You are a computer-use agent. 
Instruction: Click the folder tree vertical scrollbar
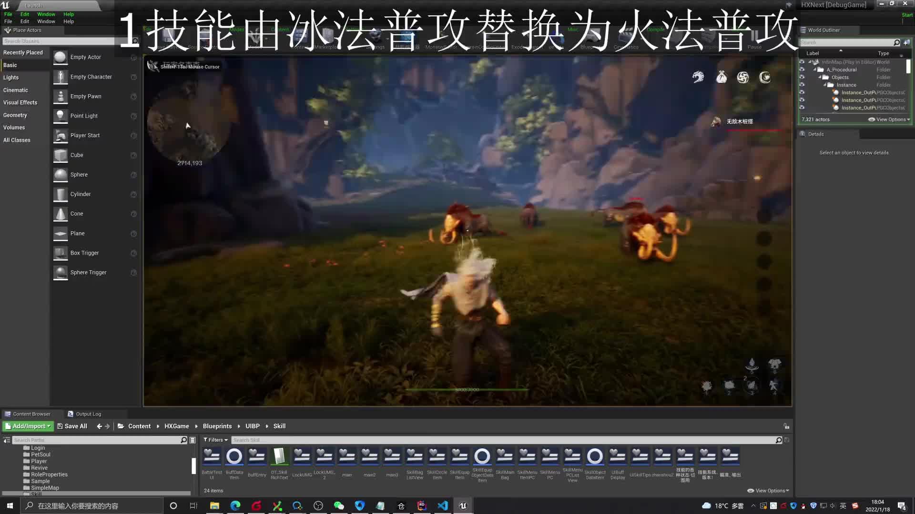(x=193, y=466)
